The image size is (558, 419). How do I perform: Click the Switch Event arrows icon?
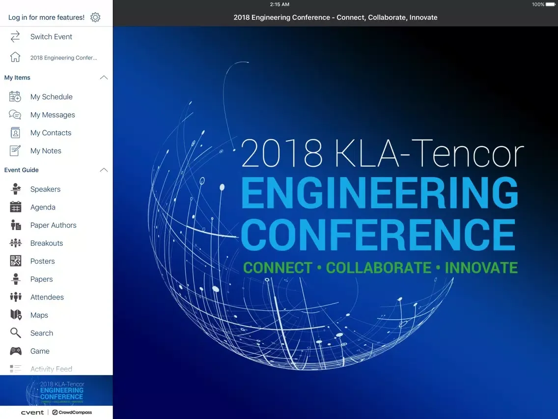pos(15,37)
